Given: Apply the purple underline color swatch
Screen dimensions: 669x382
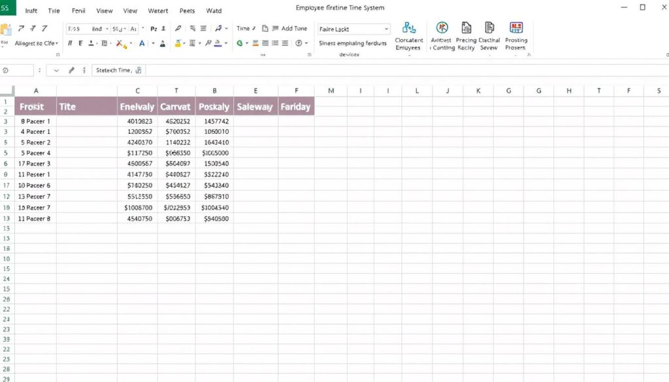Looking at the screenshot, I should (x=218, y=43).
